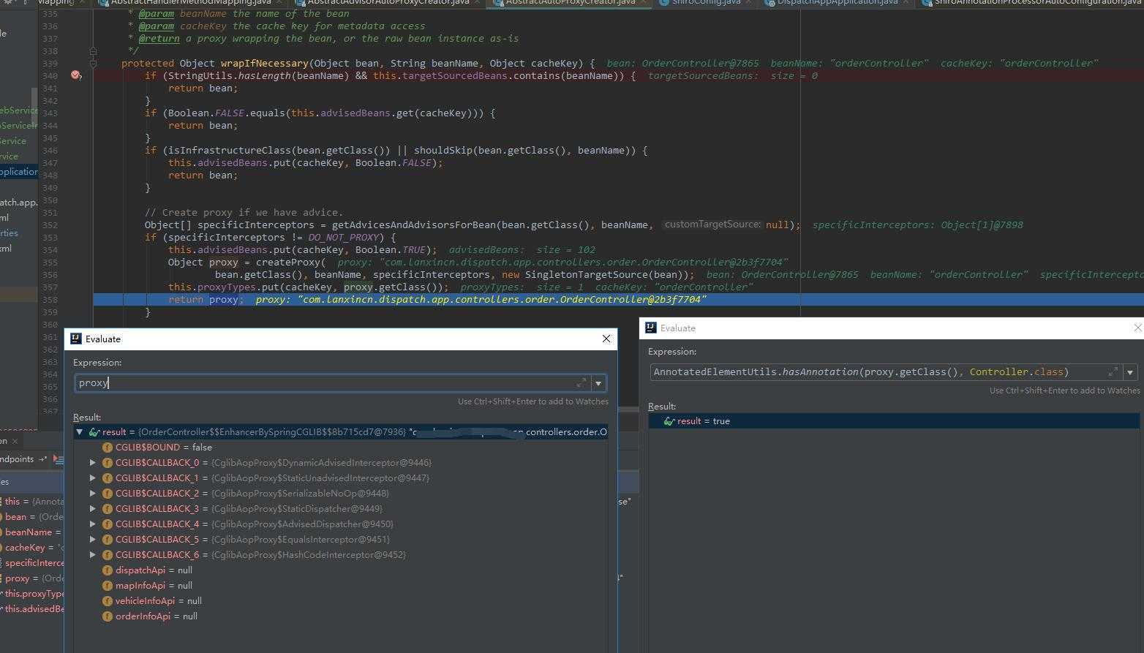This screenshot has height=653, width=1144.
Task: Select the this.proxyTypes watch in Variables panel
Action: click(x=31, y=594)
